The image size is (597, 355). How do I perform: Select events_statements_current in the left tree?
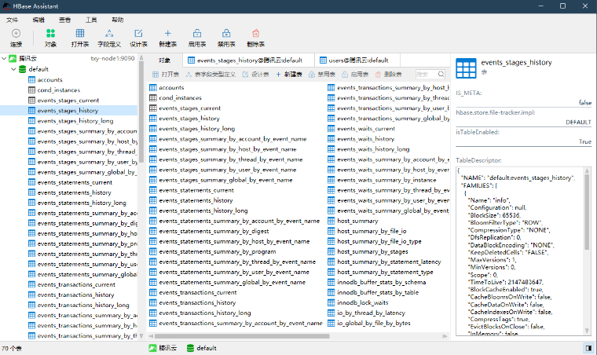point(75,182)
